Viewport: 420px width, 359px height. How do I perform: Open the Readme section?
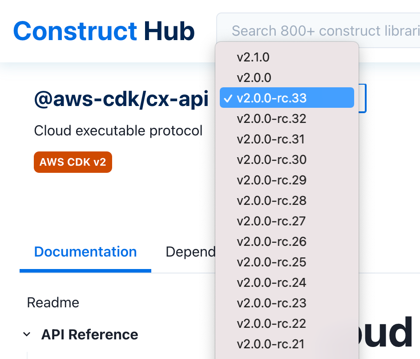click(x=53, y=302)
